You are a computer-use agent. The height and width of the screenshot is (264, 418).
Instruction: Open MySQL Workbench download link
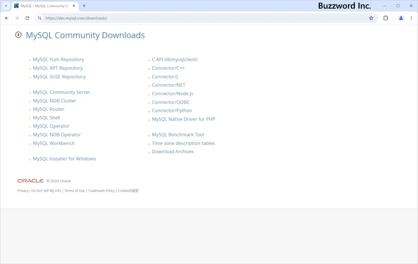coord(53,143)
